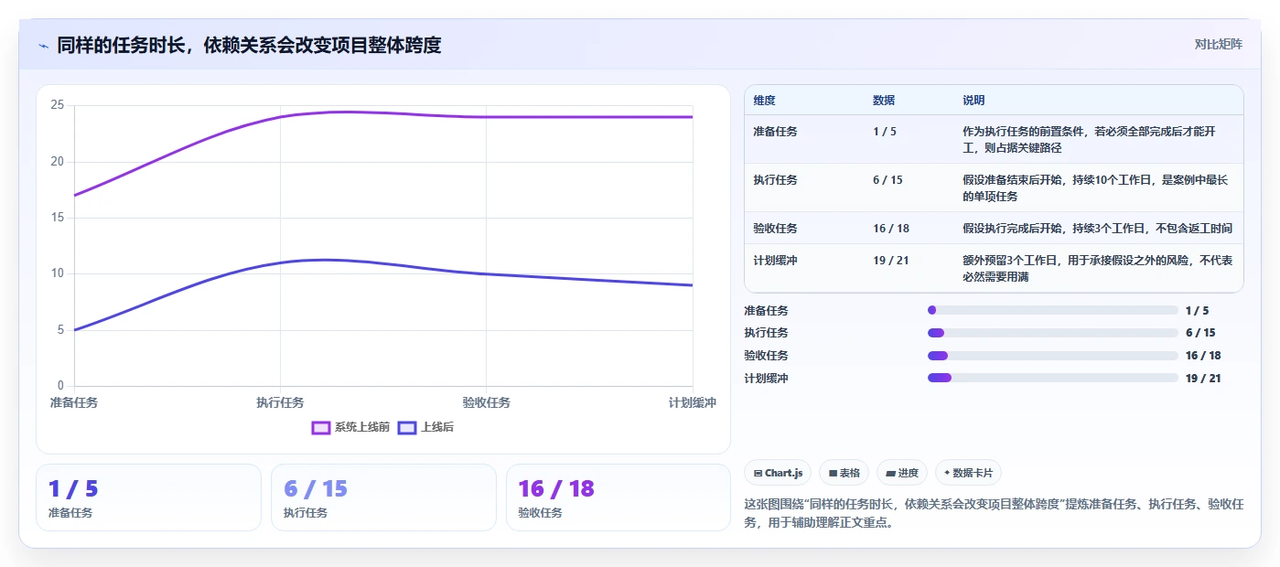This screenshot has width=1280, height=567.
Task: Click the 维度 column header
Action: [x=764, y=101]
